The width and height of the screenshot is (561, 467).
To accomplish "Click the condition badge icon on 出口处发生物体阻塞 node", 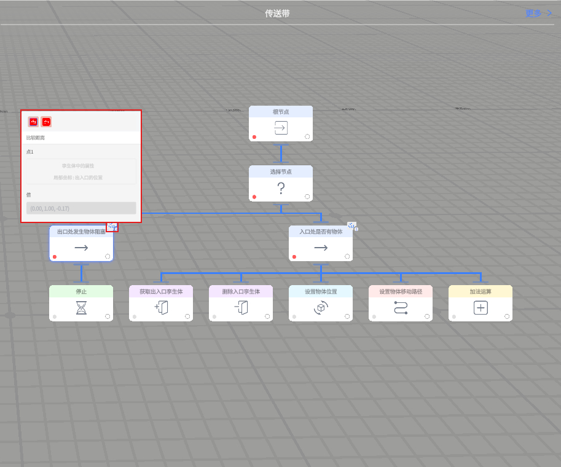I will (x=112, y=227).
